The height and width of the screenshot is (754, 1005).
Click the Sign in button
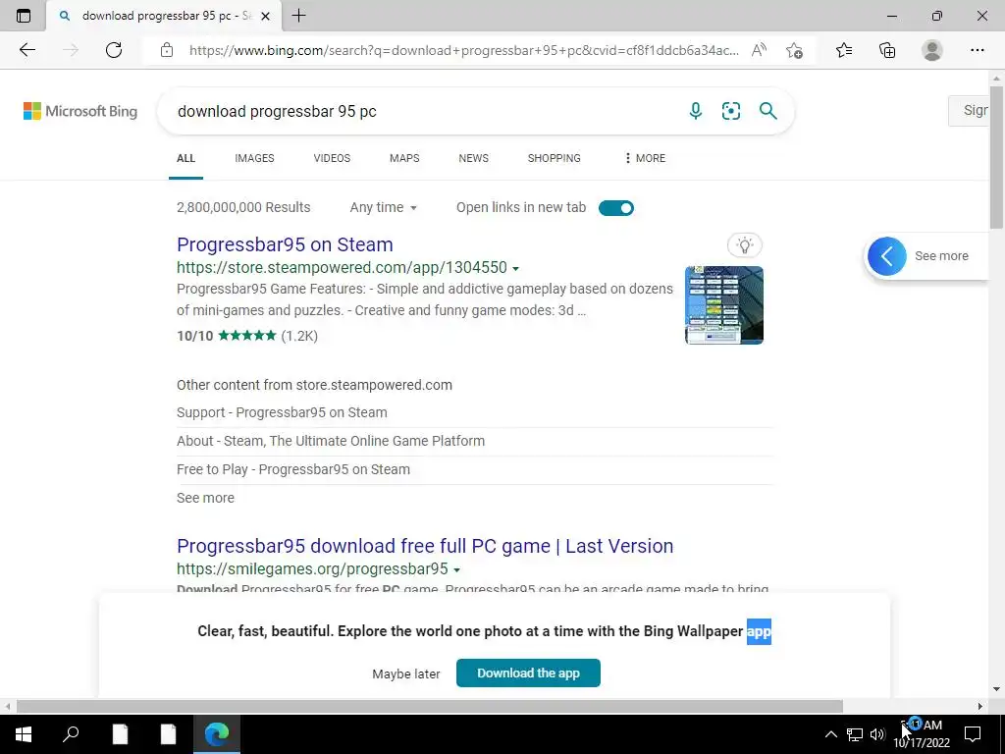click(969, 110)
